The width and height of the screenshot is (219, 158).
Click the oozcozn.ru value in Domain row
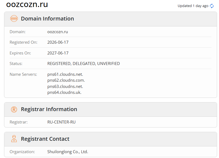57,32
